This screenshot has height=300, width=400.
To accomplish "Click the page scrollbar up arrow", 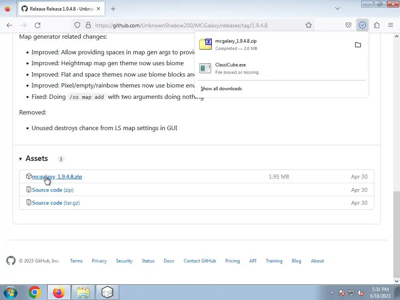I will click(396, 36).
